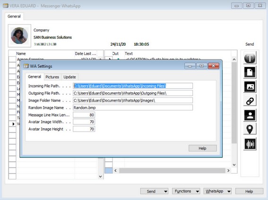The width and height of the screenshot is (268, 200).
Task: Click the Random Image Name field
Action: pyautogui.click(x=133, y=108)
